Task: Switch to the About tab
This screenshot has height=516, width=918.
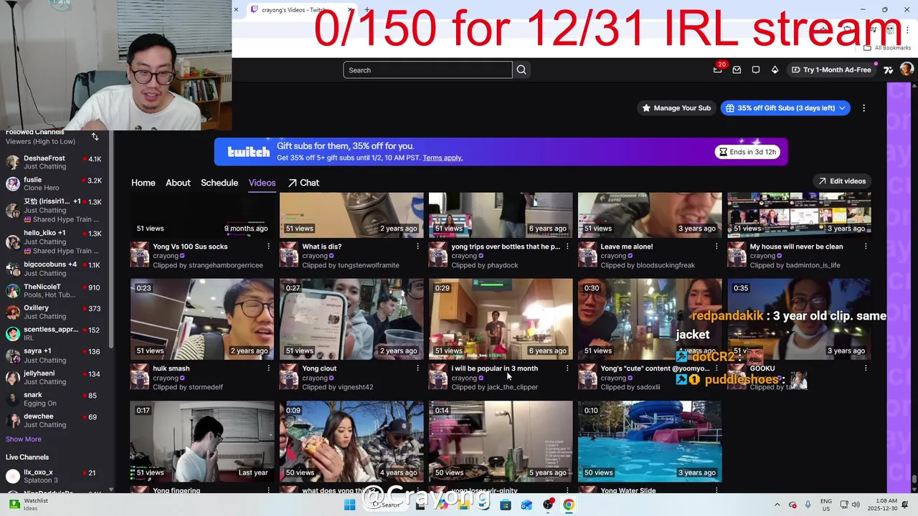Action: pos(178,183)
